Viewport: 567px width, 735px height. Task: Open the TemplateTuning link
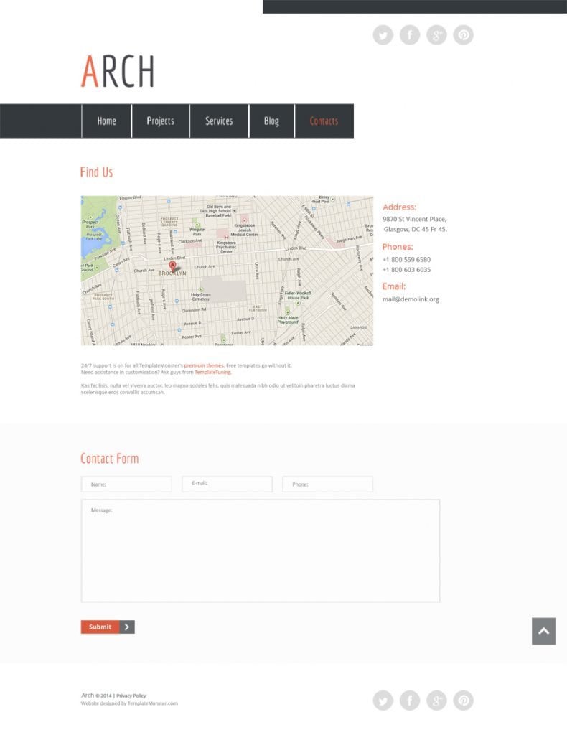212,373
